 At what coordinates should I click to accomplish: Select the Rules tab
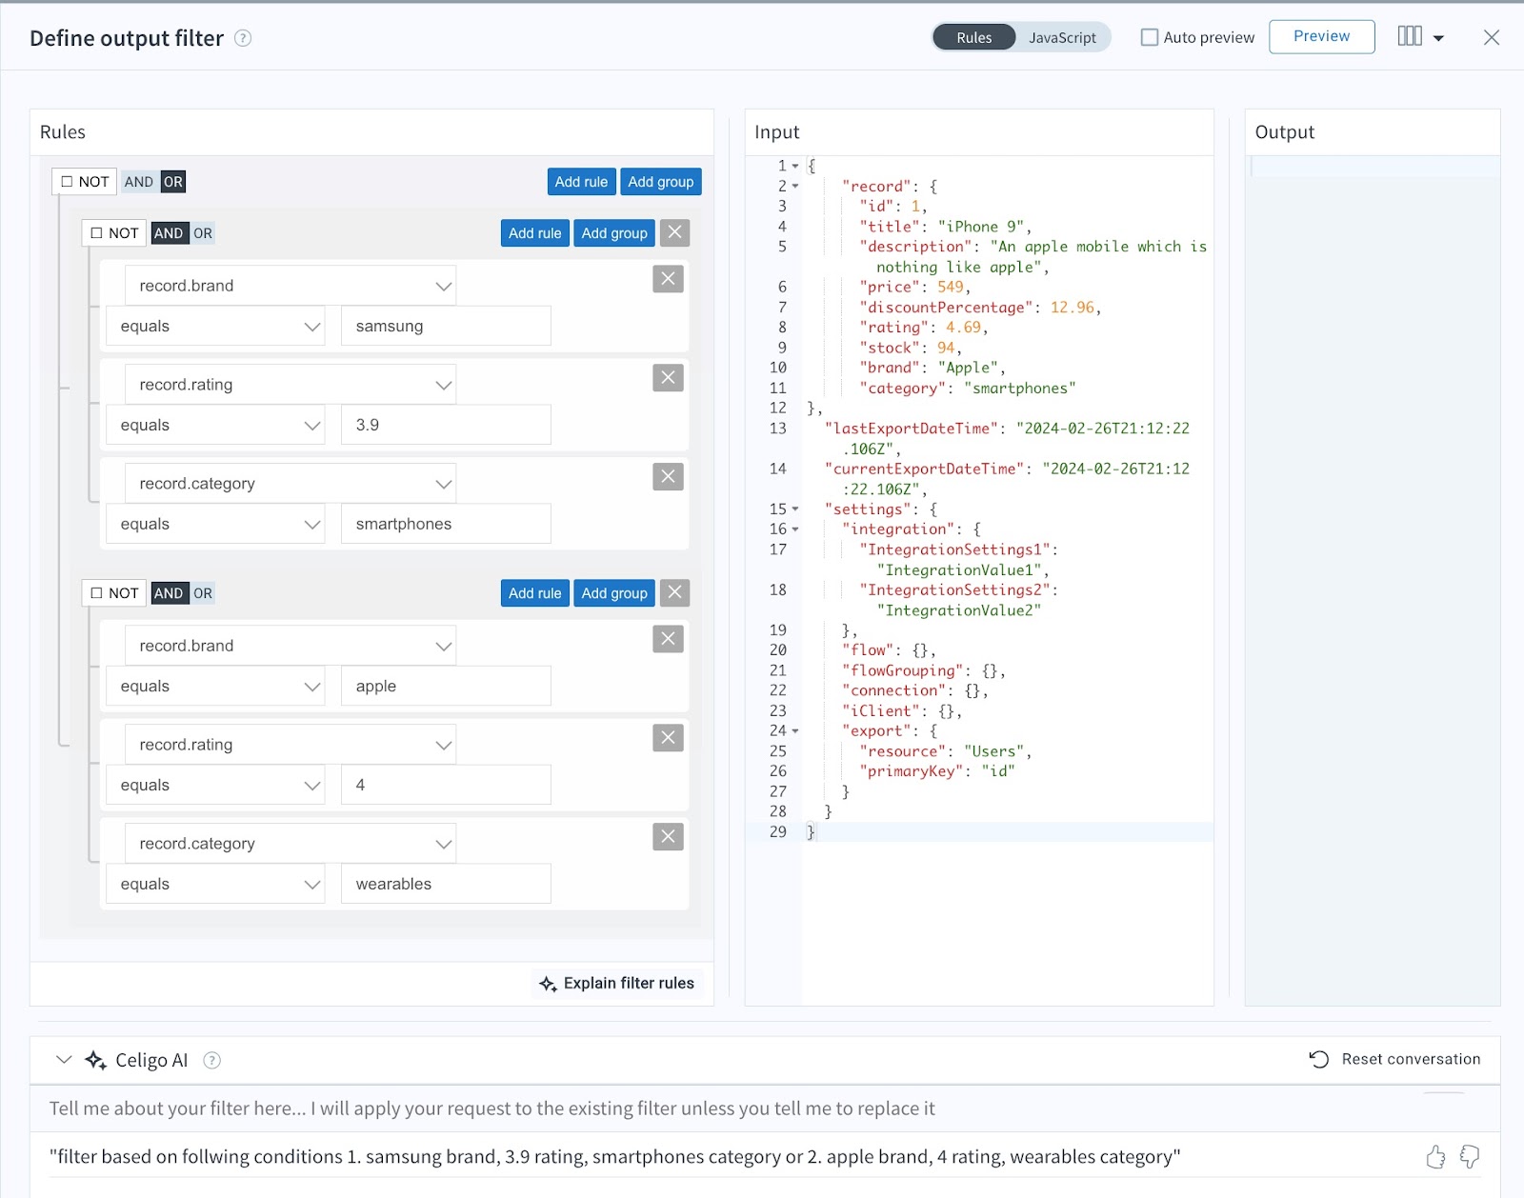(x=974, y=38)
